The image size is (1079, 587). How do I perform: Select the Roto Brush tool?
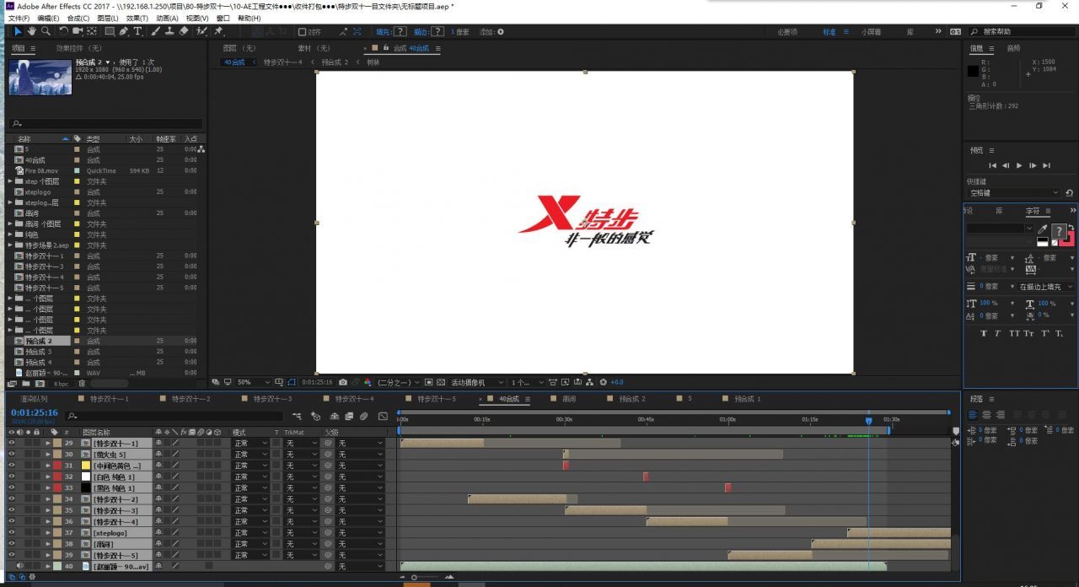pyautogui.click(x=201, y=31)
